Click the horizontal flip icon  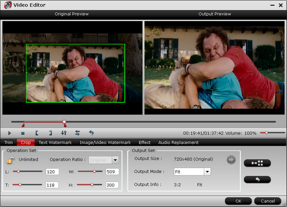[77, 133]
